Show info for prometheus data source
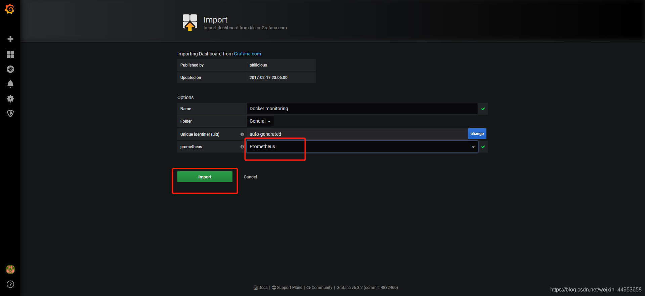 click(242, 147)
